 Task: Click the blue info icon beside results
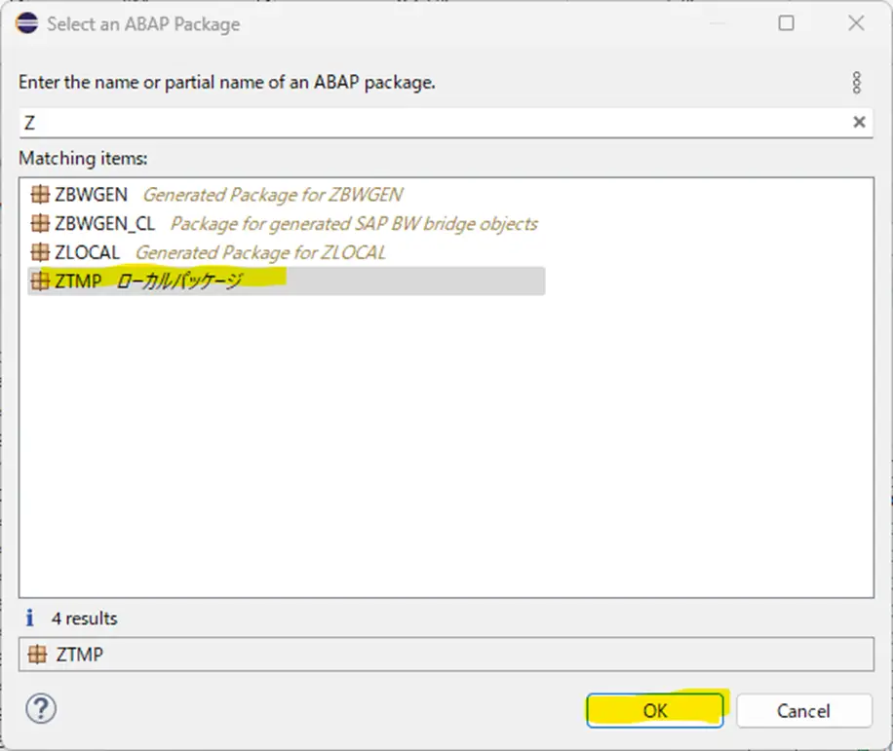click(x=29, y=618)
